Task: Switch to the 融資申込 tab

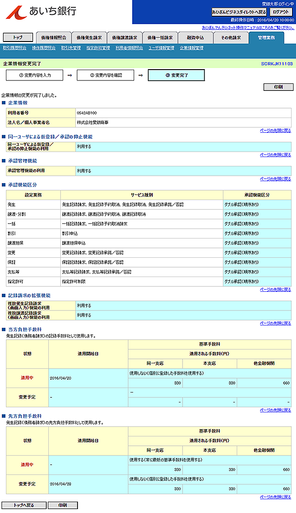Action: [195, 38]
